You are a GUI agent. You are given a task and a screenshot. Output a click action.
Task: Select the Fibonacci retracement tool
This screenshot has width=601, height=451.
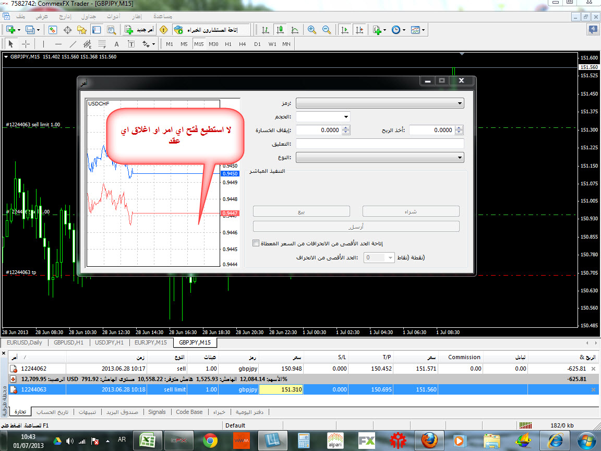click(102, 44)
